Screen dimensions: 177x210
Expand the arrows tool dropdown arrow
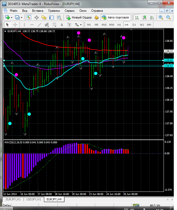(81, 25)
